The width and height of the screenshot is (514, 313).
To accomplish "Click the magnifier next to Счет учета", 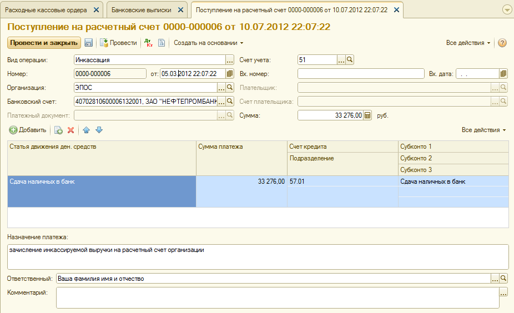I will click(x=350, y=59).
